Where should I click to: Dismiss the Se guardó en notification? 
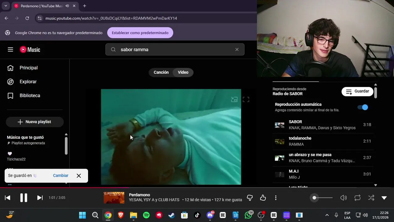click(79, 175)
